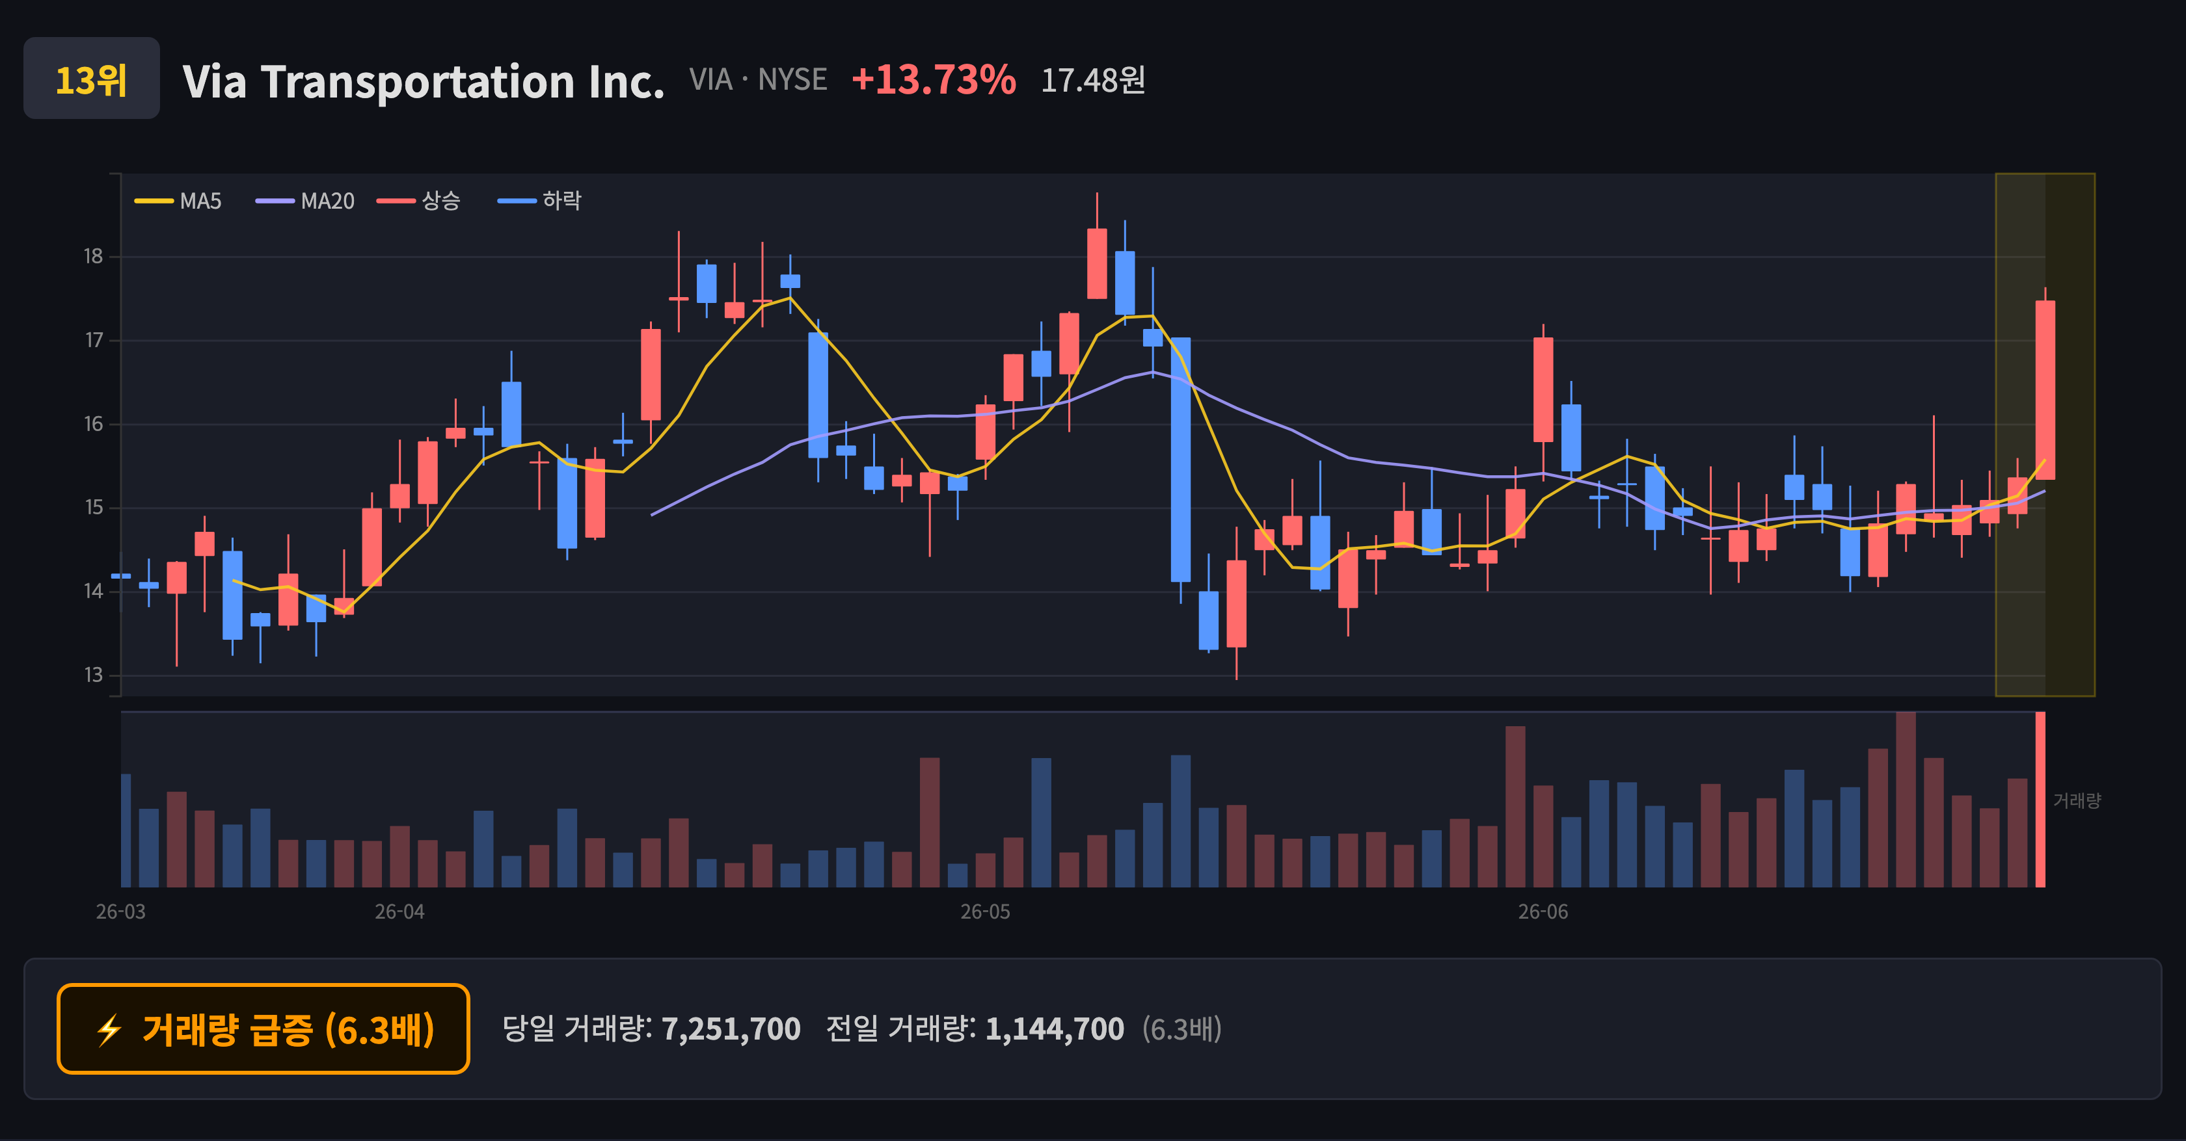Click the +13.73% change value
The height and width of the screenshot is (1141, 2186).
point(934,80)
